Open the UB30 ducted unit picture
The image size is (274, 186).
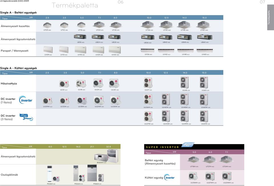click(x=114, y=37)
